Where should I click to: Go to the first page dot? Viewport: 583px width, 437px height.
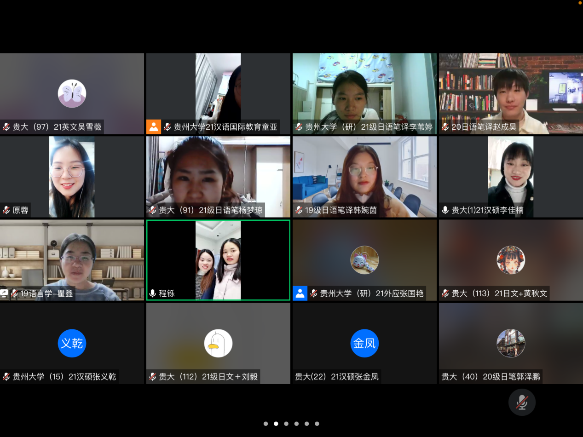click(266, 424)
